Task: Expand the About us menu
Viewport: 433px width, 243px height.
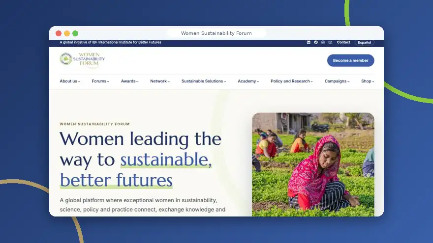Action: 70,81
